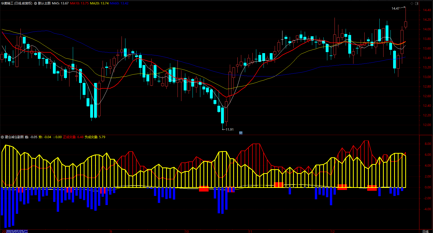Open the dropdown next to 华菱精工 title
433x233 pixels.
[x=36, y=3]
